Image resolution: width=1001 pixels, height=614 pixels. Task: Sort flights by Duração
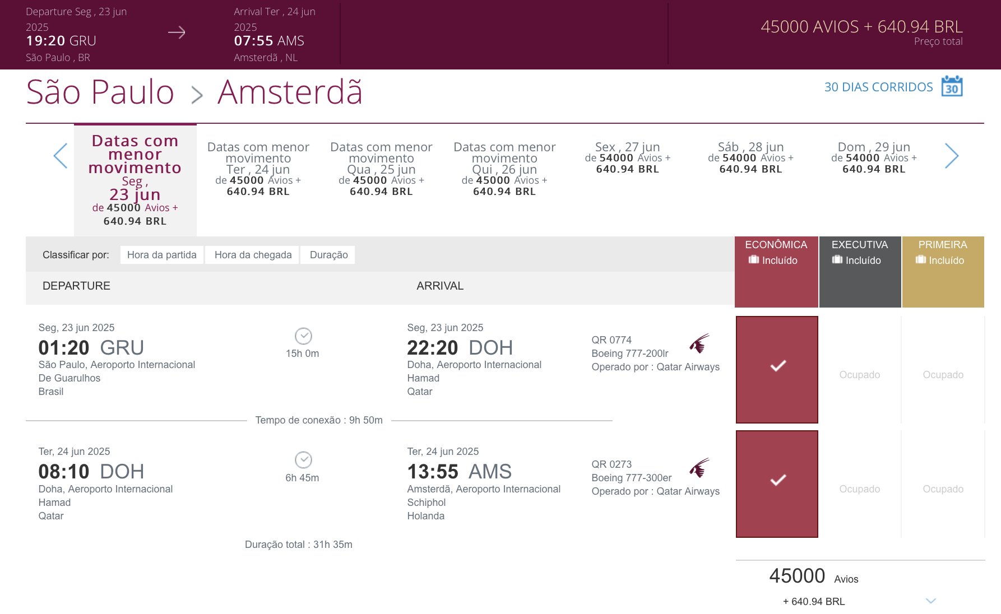point(329,255)
